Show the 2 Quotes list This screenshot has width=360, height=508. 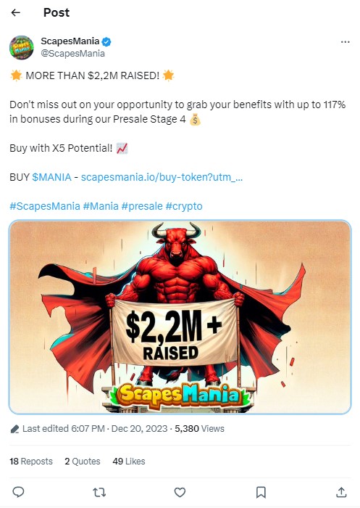click(82, 461)
